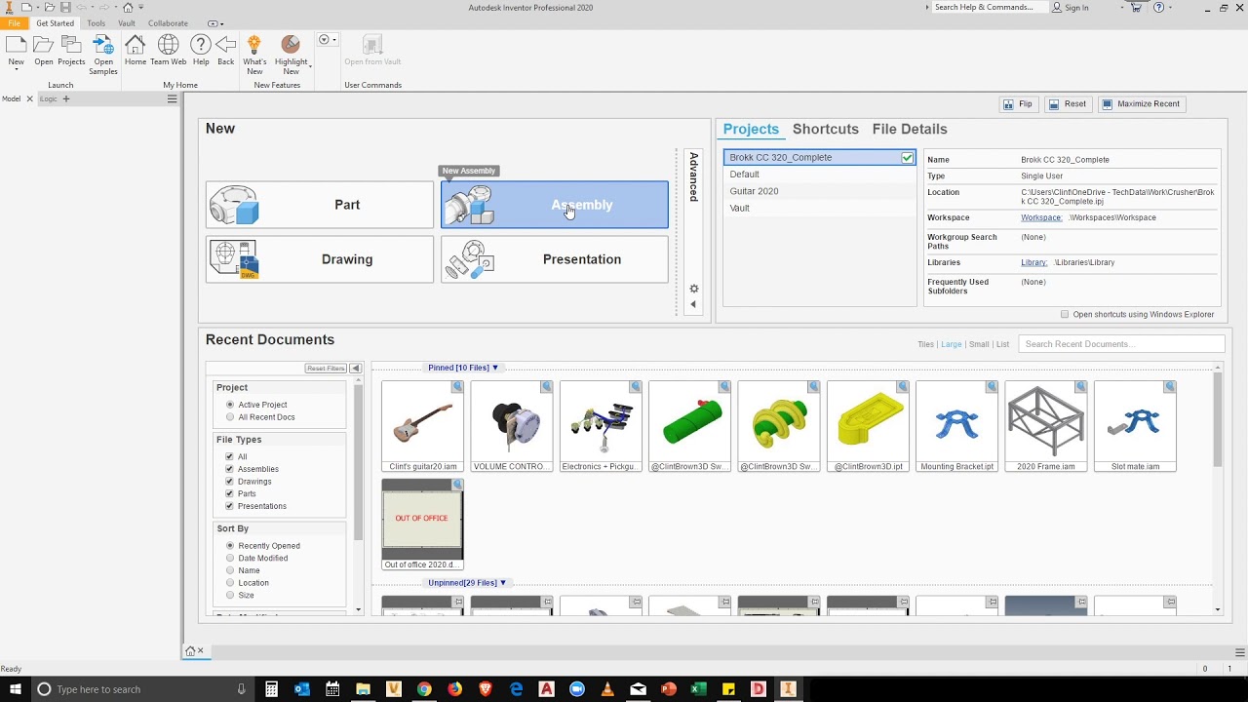Click the Workspace link
This screenshot has height=702, width=1248.
coord(1041,217)
